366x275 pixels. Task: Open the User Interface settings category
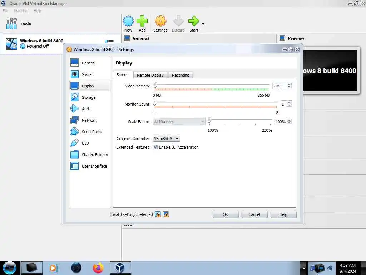[89, 166]
